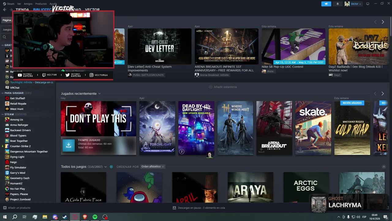Open Arena Breakout 1st Anniversary news title

click(224, 68)
